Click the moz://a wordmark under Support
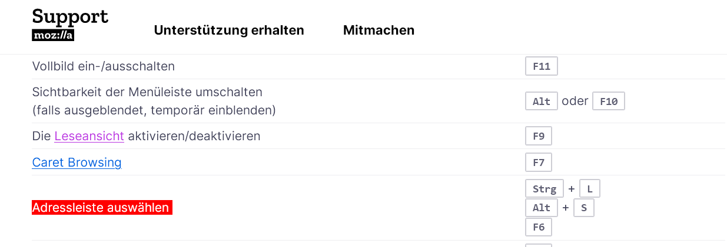727x247 pixels. [x=53, y=35]
